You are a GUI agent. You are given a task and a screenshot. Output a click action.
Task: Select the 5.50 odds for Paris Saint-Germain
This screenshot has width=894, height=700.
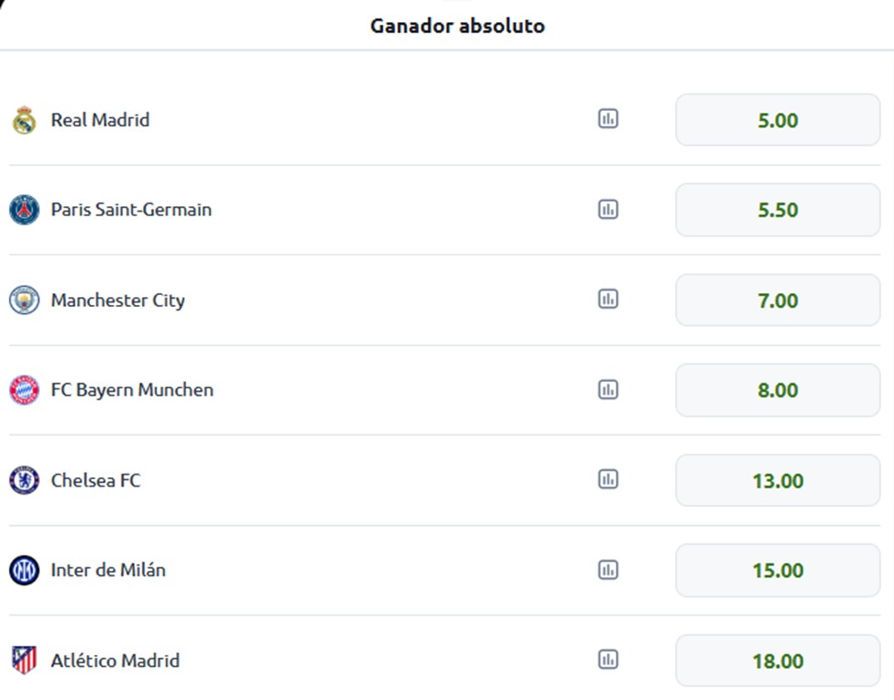point(778,210)
